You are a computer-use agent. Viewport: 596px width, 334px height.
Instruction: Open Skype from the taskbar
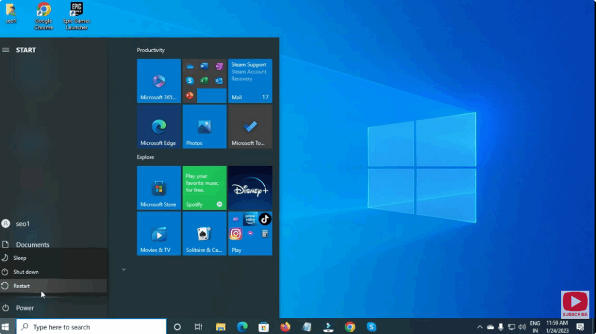coord(371,327)
